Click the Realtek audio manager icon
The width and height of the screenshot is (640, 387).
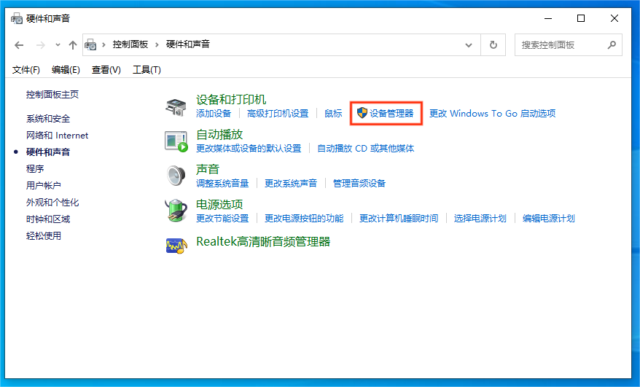pos(176,246)
